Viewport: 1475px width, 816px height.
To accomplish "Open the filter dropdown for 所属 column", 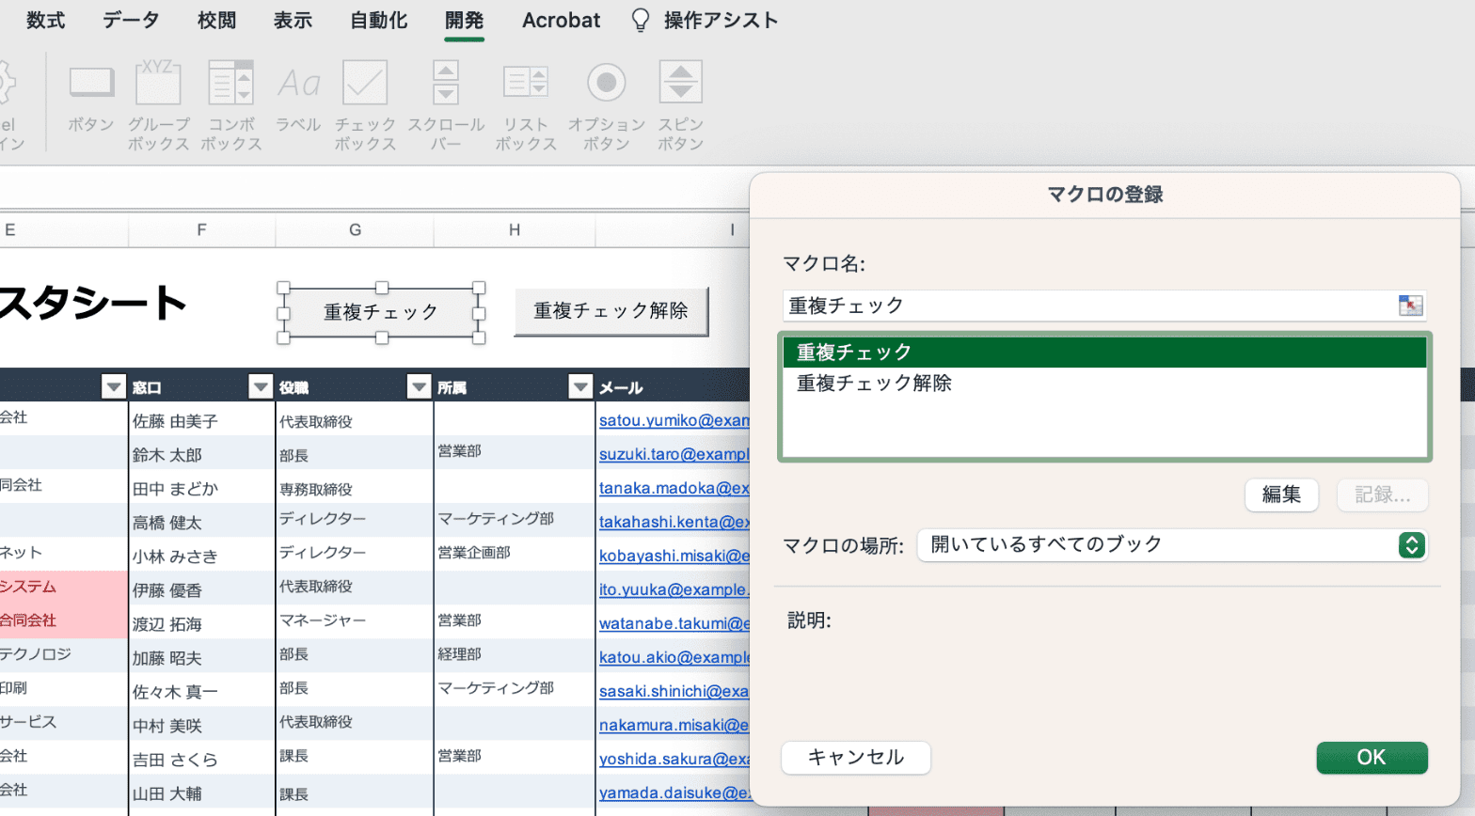I will (x=580, y=386).
